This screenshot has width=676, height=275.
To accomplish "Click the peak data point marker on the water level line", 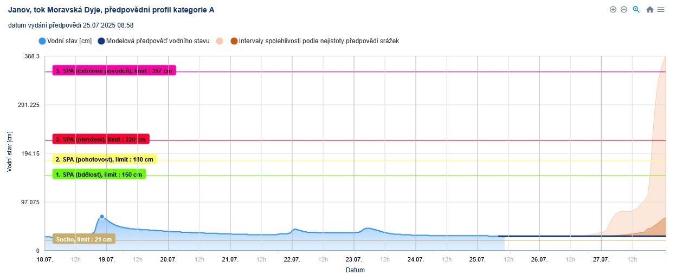I will pos(102,217).
